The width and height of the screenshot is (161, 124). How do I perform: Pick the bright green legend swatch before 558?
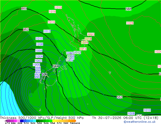click(51, 121)
